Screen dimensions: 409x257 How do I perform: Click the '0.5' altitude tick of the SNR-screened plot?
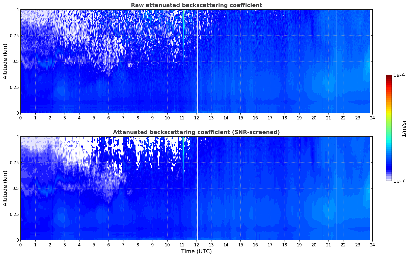[16, 188]
